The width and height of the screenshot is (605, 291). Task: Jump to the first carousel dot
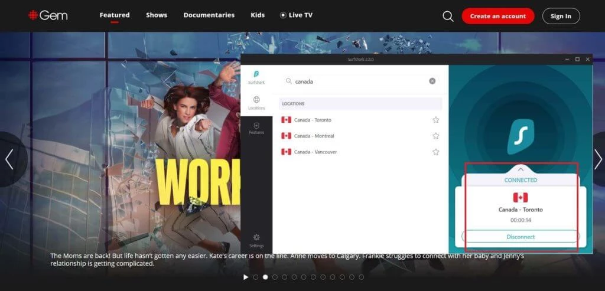[x=255, y=277]
